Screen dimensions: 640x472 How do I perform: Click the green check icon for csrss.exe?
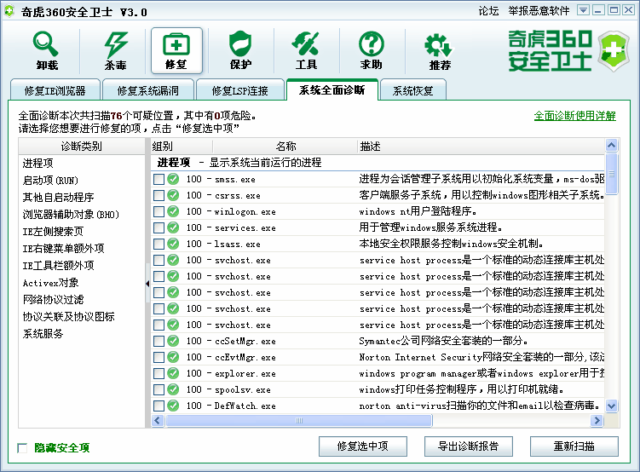pyautogui.click(x=173, y=195)
